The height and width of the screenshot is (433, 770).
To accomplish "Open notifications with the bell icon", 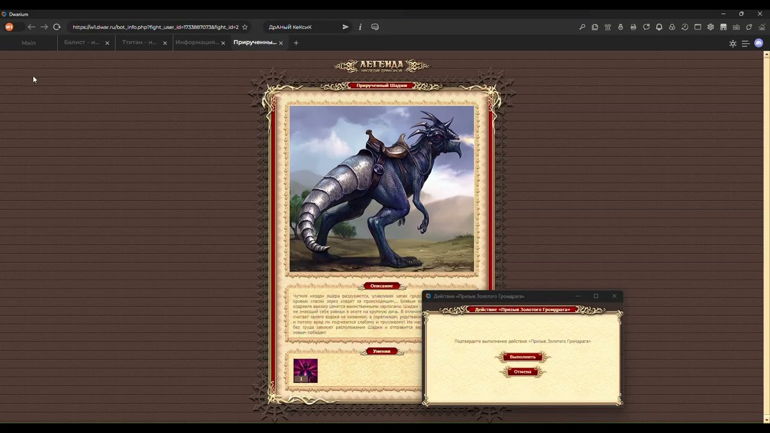I will click(x=659, y=27).
